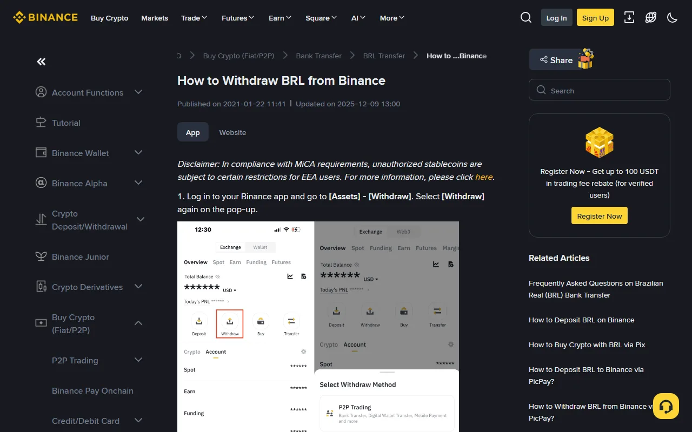Click the Crypto Derivatives icon
The width and height of the screenshot is (692, 432).
click(41, 287)
